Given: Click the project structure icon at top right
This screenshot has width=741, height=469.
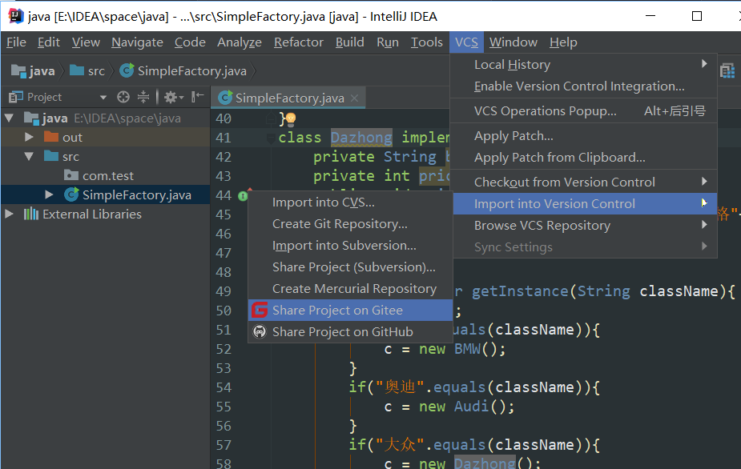Looking at the screenshot, I should [x=727, y=71].
